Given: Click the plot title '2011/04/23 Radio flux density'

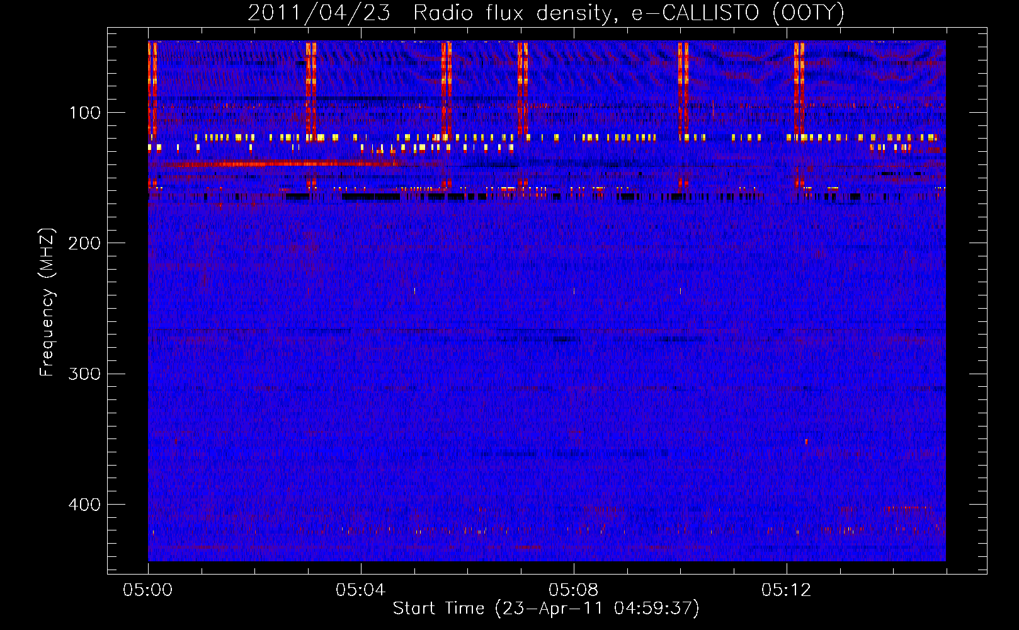Looking at the screenshot, I should pos(431,13).
